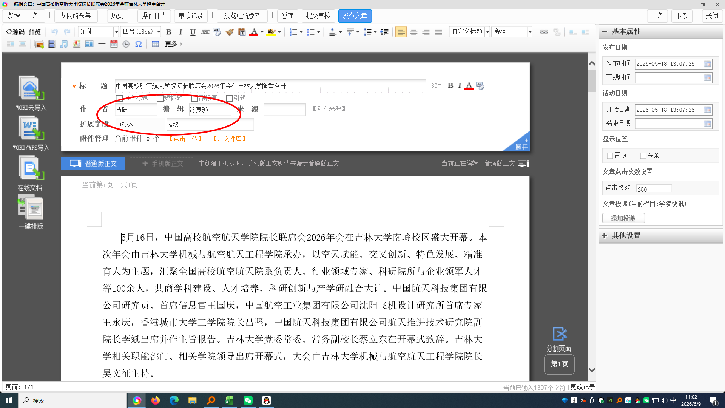Image resolution: width=725 pixels, height=408 pixels.
Task: Click 展开 to expand the article fields
Action: point(521,144)
